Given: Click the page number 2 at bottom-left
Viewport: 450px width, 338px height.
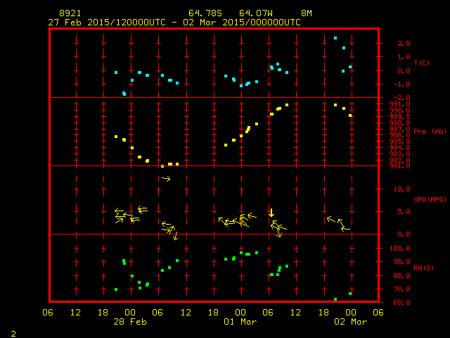Looking at the screenshot, I should tap(13, 332).
